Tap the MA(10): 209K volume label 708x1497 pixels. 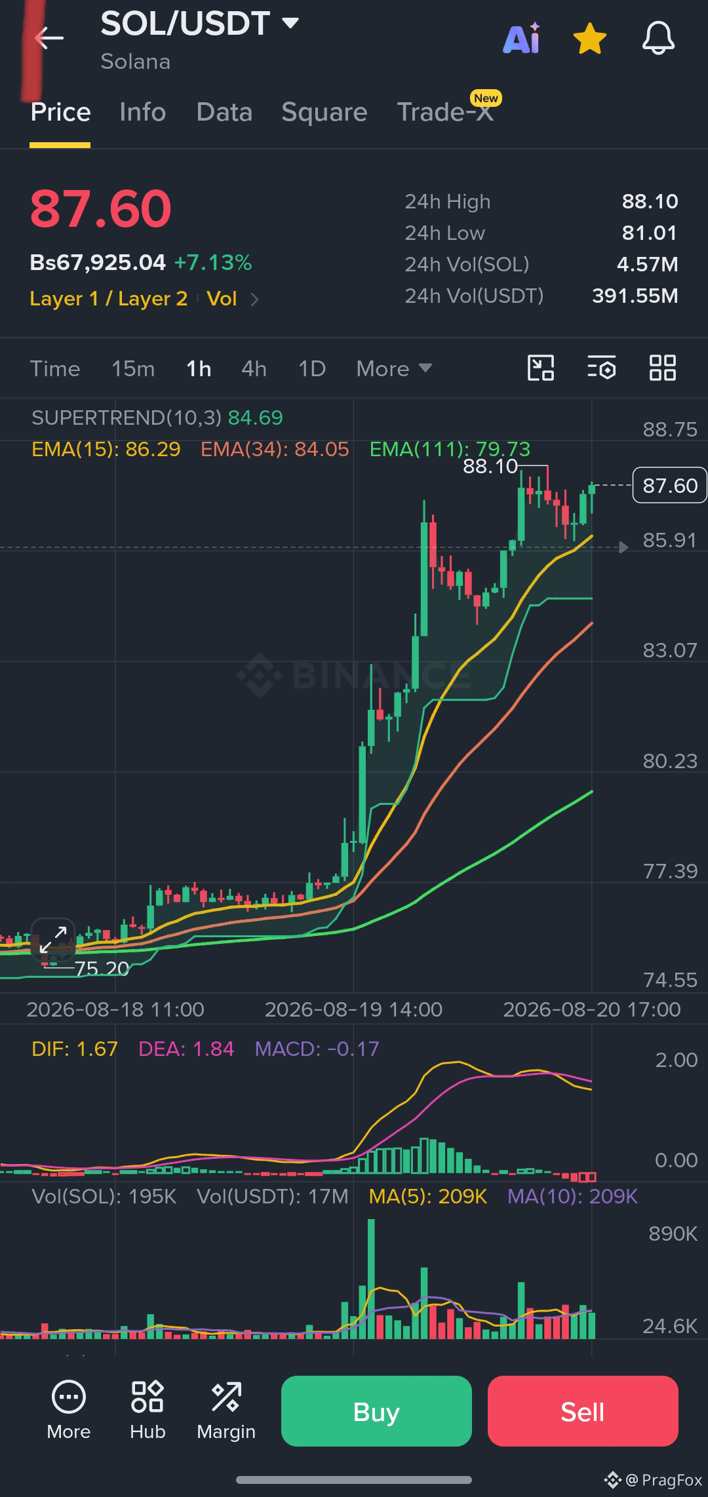[572, 1196]
